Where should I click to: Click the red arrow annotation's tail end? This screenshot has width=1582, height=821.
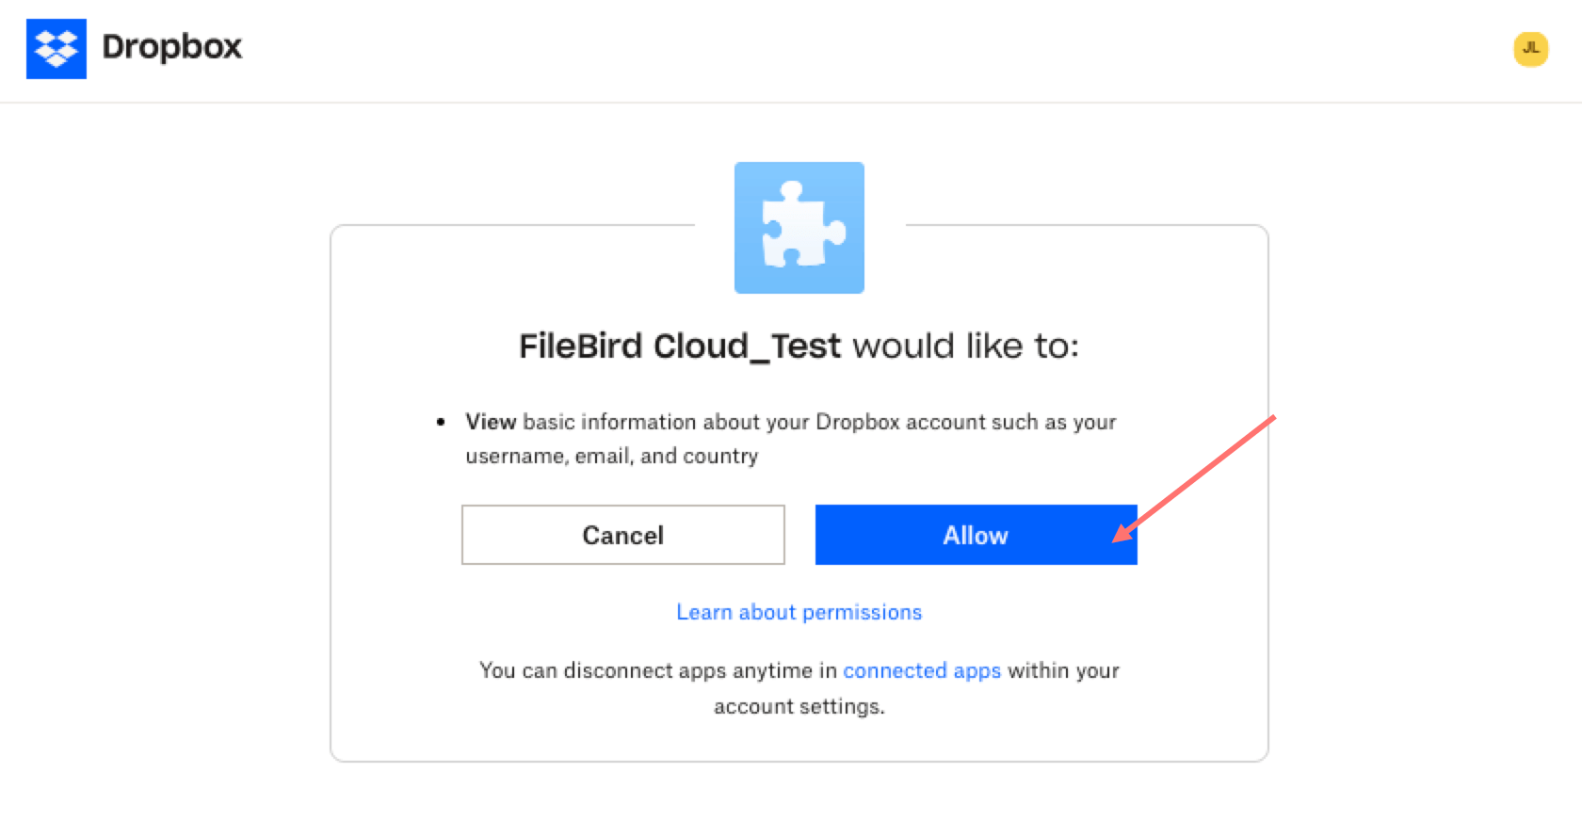click(1271, 418)
